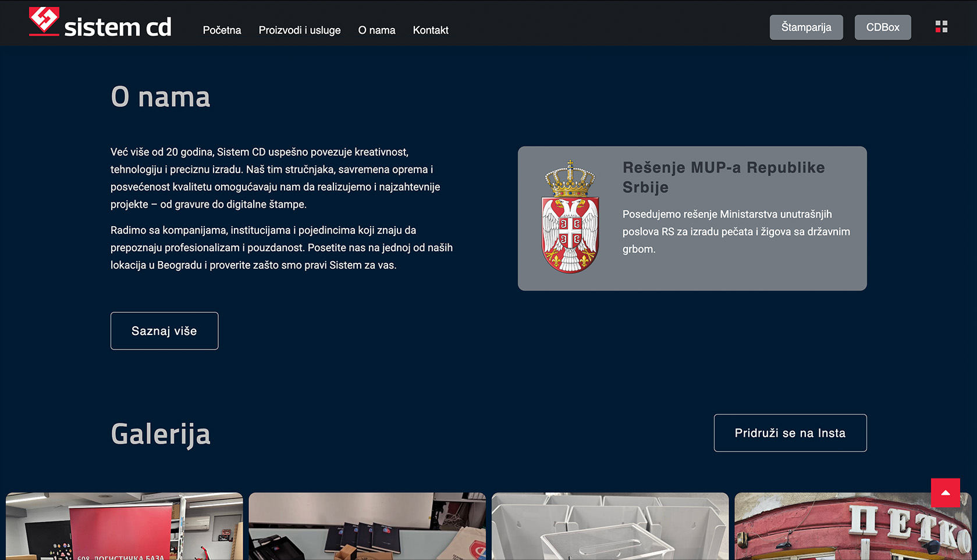Image resolution: width=977 pixels, height=560 pixels.
Task: Click the Pridruži se na Insta button
Action: tap(790, 433)
